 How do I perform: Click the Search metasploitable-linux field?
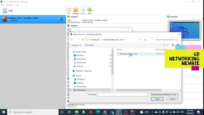click(x=165, y=40)
